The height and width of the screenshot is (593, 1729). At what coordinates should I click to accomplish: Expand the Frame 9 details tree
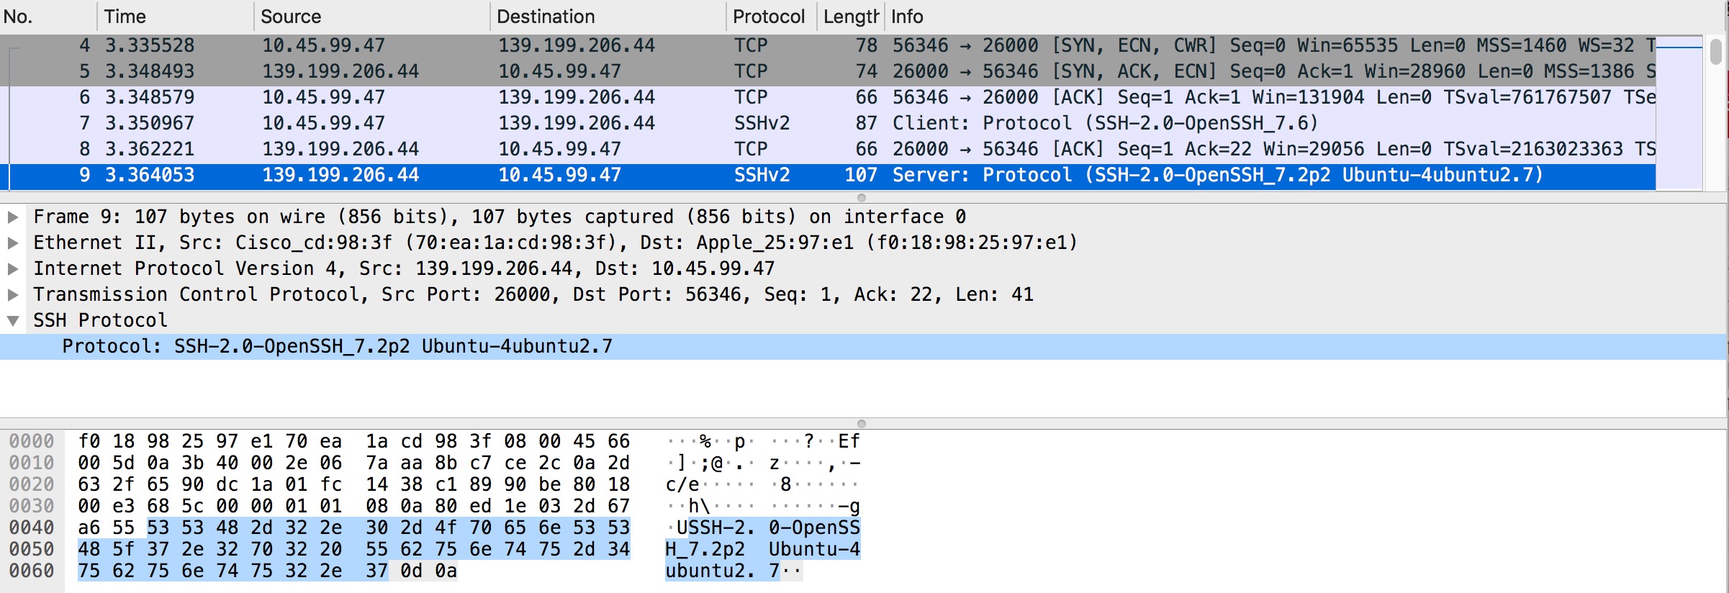[x=13, y=217]
